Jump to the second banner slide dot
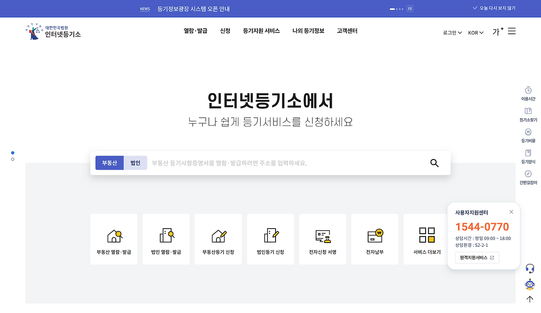This screenshot has width=541, height=313. (x=12, y=159)
